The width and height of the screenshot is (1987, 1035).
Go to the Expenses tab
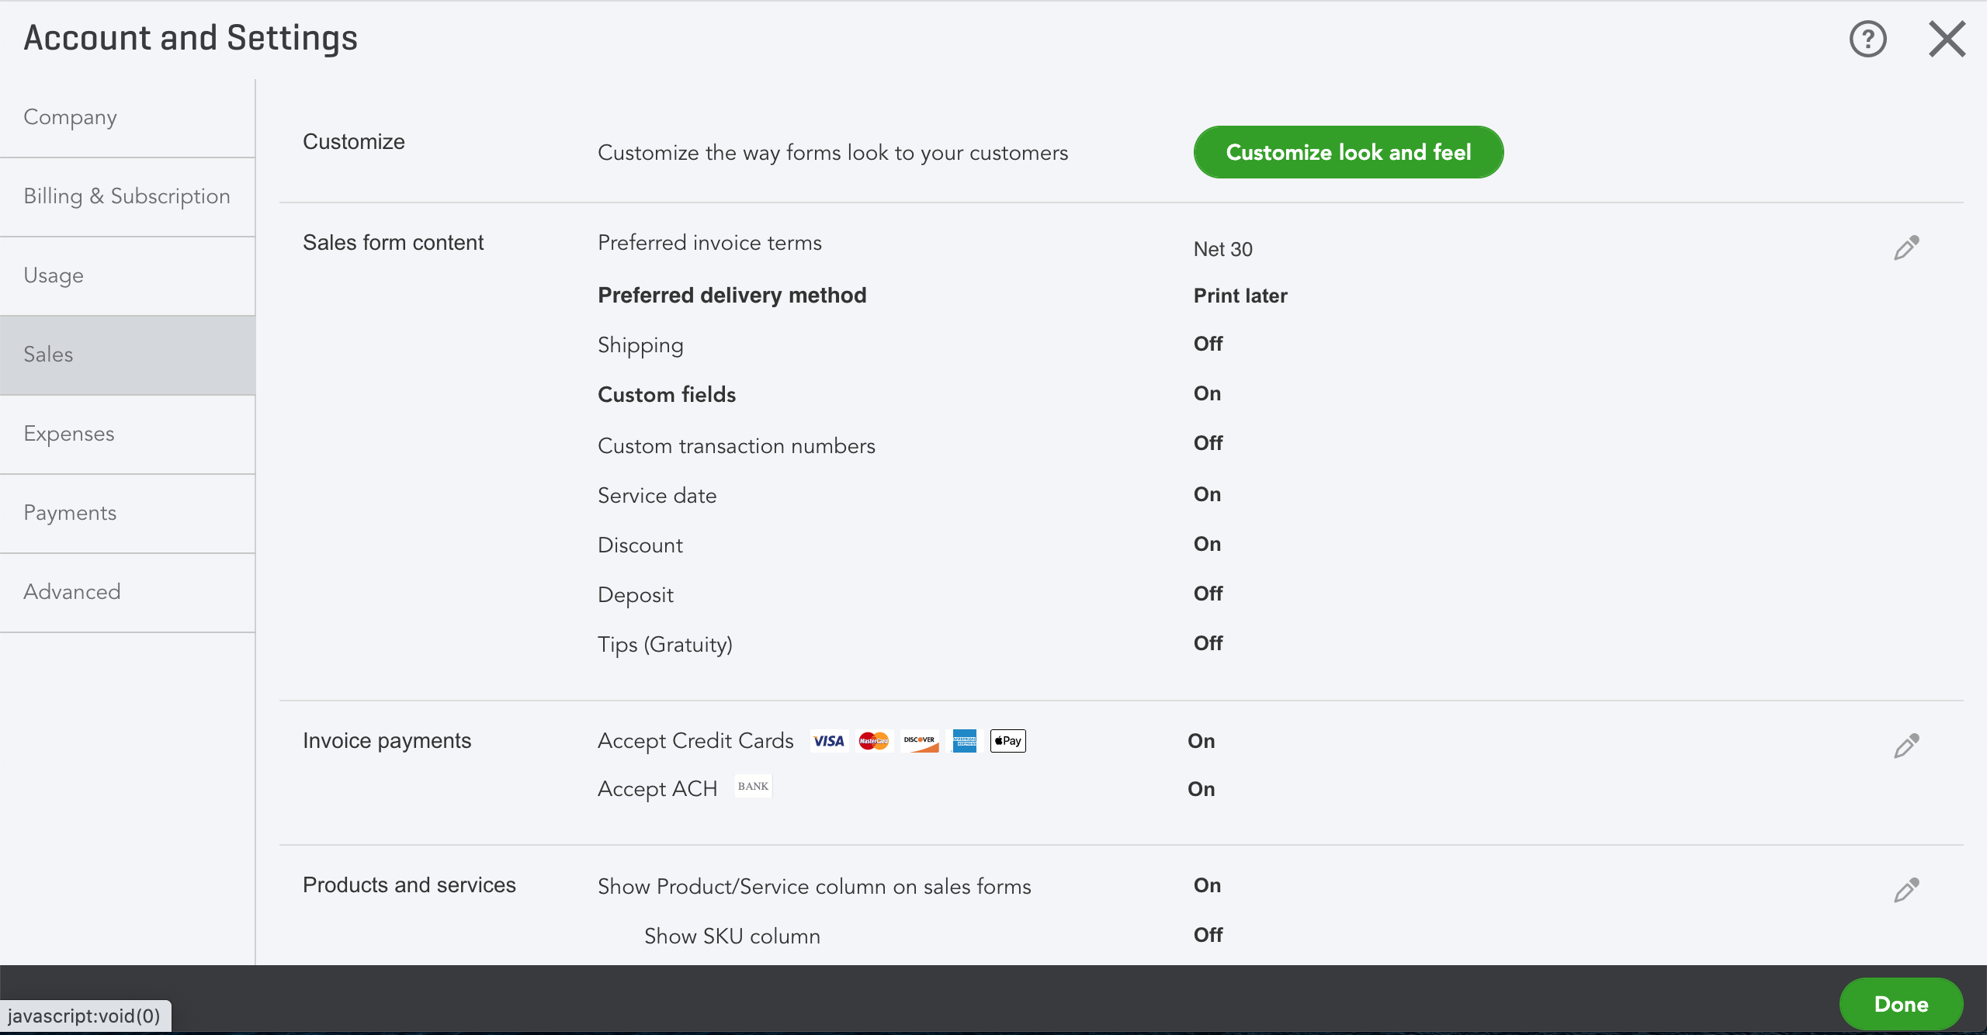point(127,434)
